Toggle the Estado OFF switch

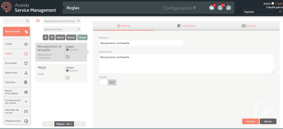[x=108, y=82]
